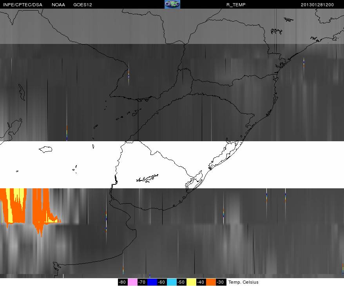Select the 201301281200 timestamp

pos(317,5)
